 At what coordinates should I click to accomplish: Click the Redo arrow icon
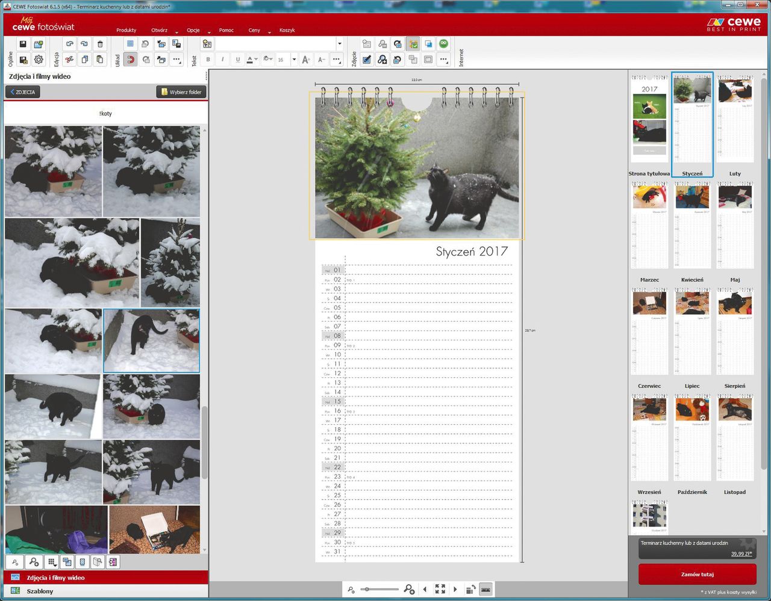click(x=84, y=45)
